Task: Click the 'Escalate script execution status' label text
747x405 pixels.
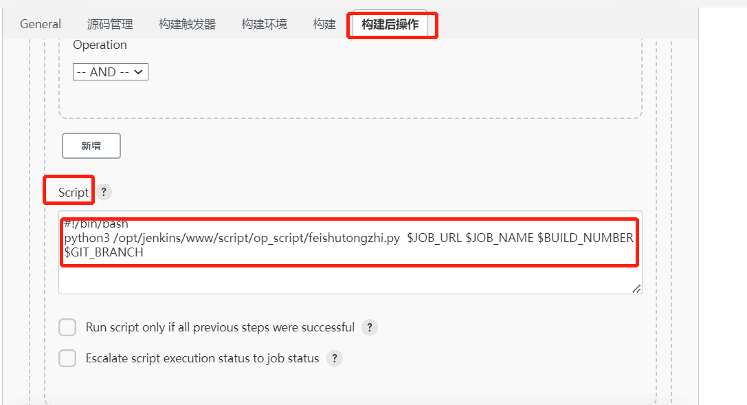Action: (202, 358)
